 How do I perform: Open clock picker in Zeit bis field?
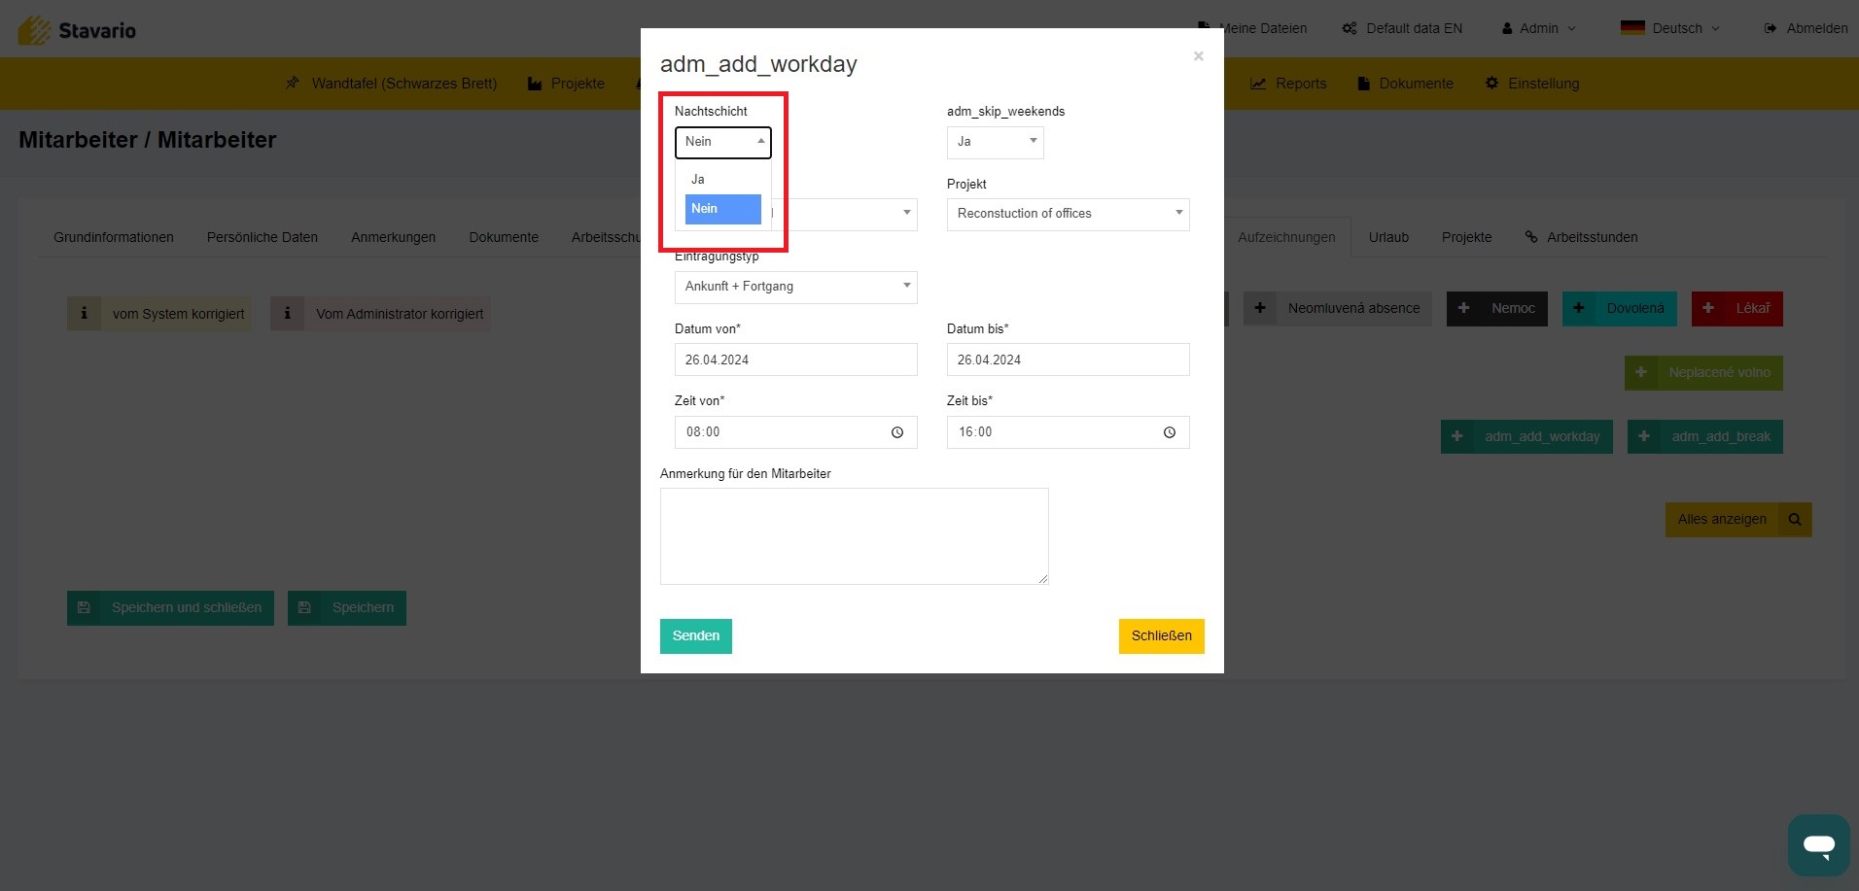pos(1170,432)
